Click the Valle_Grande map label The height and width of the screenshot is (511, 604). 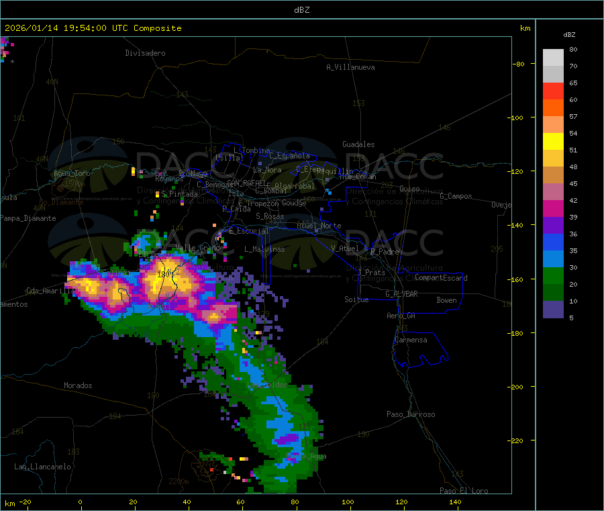click(x=199, y=248)
